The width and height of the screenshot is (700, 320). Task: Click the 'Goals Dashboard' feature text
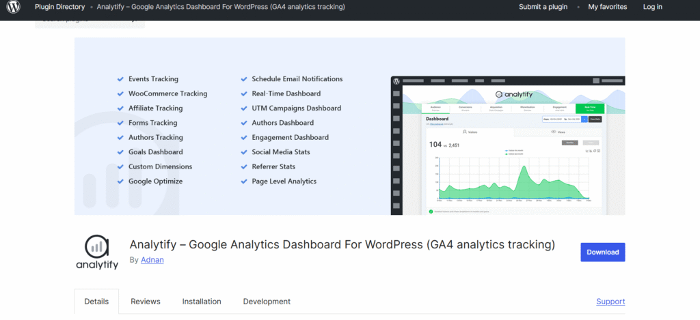155,152
